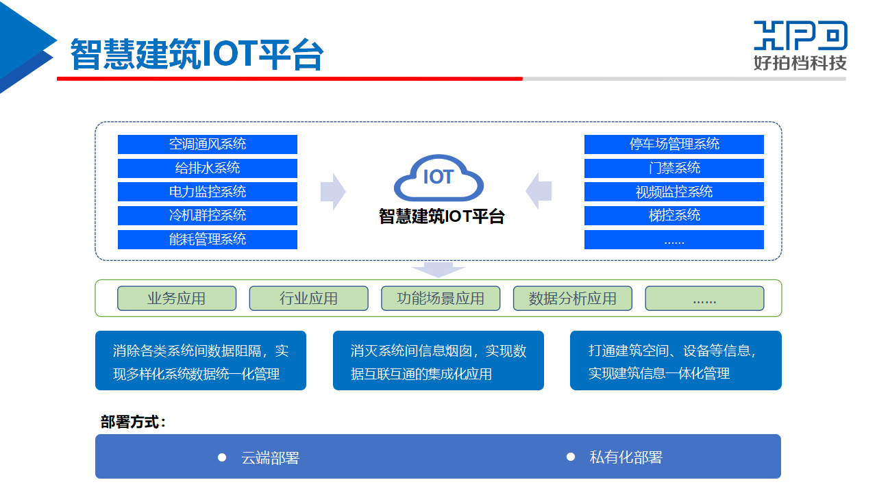The image size is (877, 493).
Task: Select the 业务应用 green button
Action: (x=177, y=299)
